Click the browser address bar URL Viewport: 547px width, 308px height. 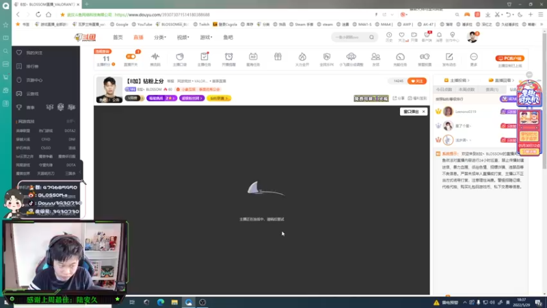[x=162, y=14]
